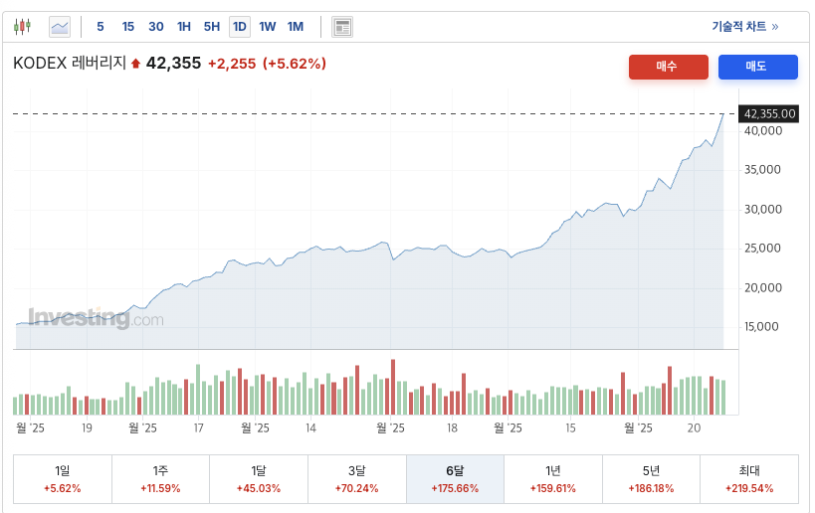Screen dimensions: 815x513
Task: Switch chart interval to 5H
Action: [x=212, y=27]
